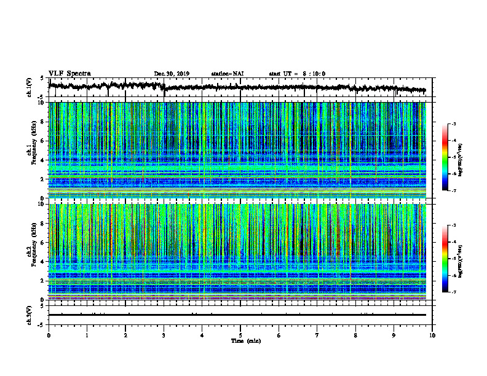Click time axis tick label "4"

coord(202,335)
